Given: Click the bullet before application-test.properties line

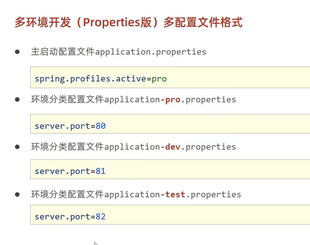Looking at the screenshot, I should coord(17,194).
